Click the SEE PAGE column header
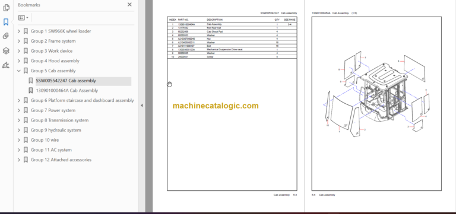The image size is (456, 214). pyautogui.click(x=290, y=20)
